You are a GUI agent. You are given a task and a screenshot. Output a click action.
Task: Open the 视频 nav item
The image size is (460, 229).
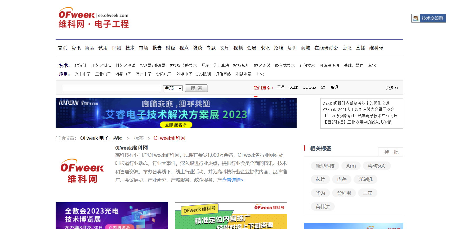point(238,48)
